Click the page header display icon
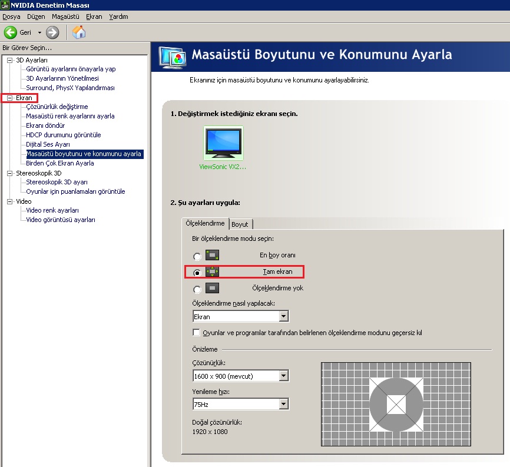The image size is (510, 467). click(173, 57)
